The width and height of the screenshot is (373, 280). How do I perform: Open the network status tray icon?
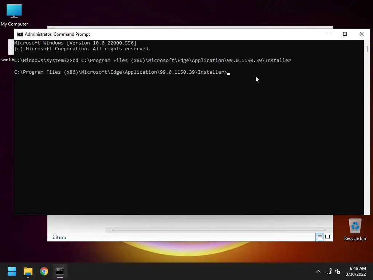point(328,271)
